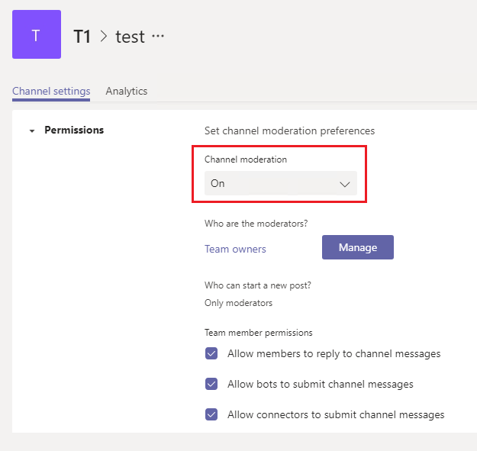
Task: Click the Who can start a new post? label
Action: 258,285
